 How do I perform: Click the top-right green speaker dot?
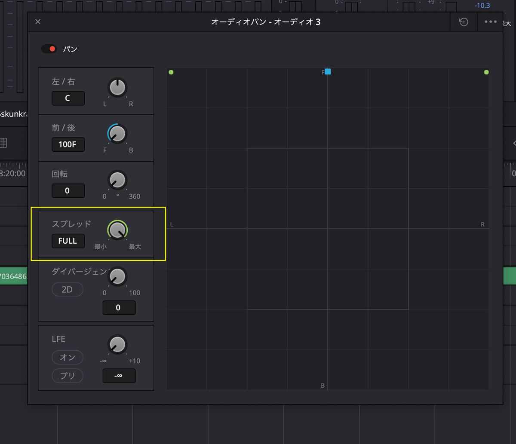coord(486,72)
